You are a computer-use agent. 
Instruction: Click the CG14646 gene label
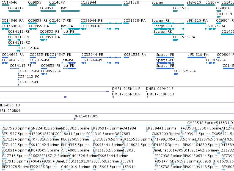(x=9, y=2)
